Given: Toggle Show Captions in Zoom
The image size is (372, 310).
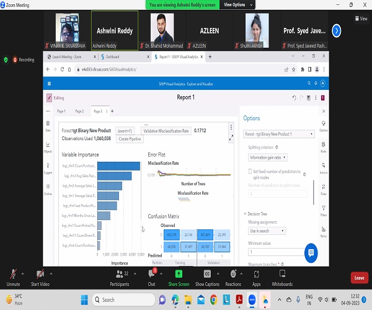Looking at the screenshot, I should (x=207, y=278).
